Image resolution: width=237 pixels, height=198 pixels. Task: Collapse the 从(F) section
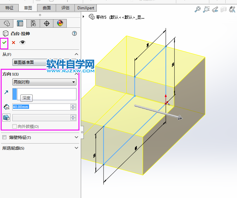(x=76, y=54)
